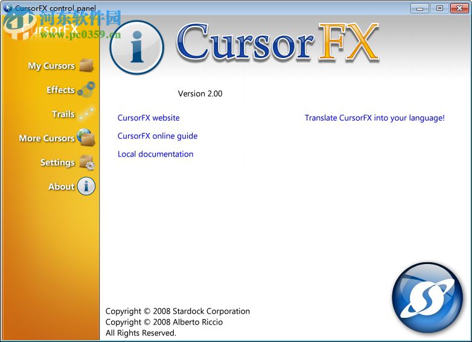Click the Effects gears icon
The height and width of the screenshot is (342, 472).
coord(86,89)
